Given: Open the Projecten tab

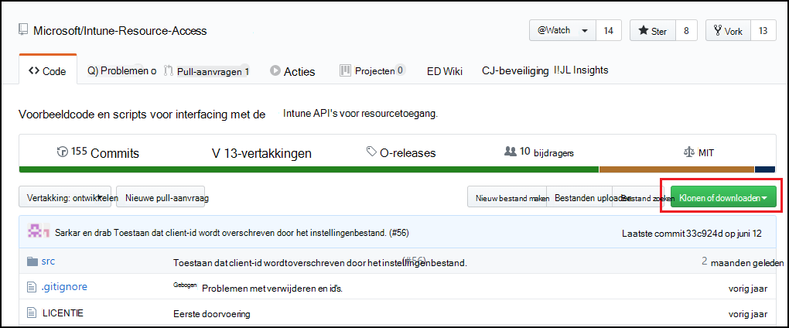Looking at the screenshot, I should [372, 70].
